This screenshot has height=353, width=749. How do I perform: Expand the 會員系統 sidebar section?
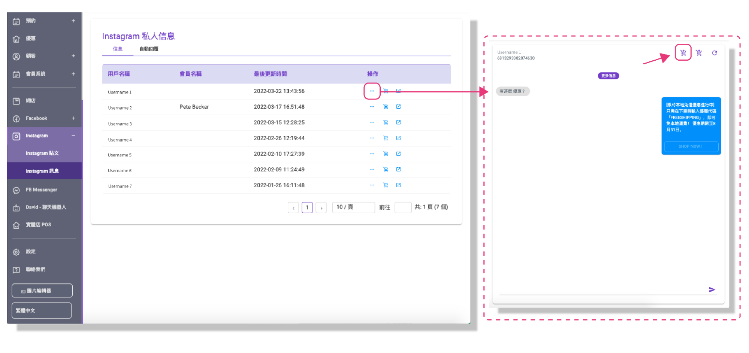point(73,74)
